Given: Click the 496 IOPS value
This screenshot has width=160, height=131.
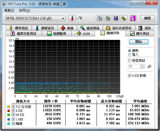Looking at the screenshot, I should tap(54, 123).
